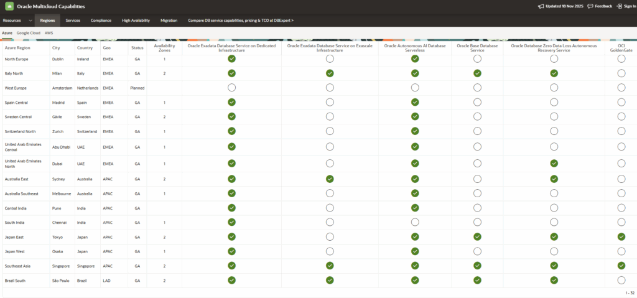Image resolution: width=637 pixels, height=298 pixels.
Task: Click UAE North Zero Data Loss checkmark
Action: 554,163
